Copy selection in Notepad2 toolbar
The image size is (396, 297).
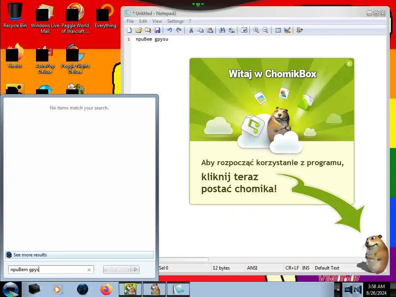pyautogui.click(x=201, y=30)
